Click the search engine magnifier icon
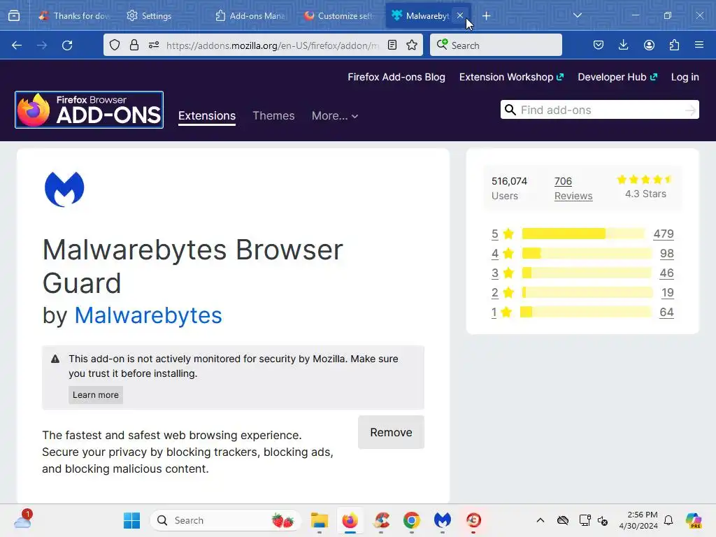 [x=442, y=44]
